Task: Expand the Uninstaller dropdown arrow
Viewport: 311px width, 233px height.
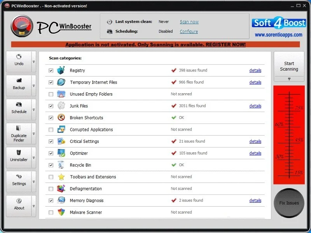Action: click(34, 158)
